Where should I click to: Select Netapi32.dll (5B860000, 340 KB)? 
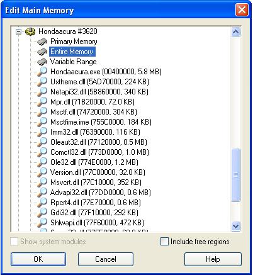[x=99, y=92]
